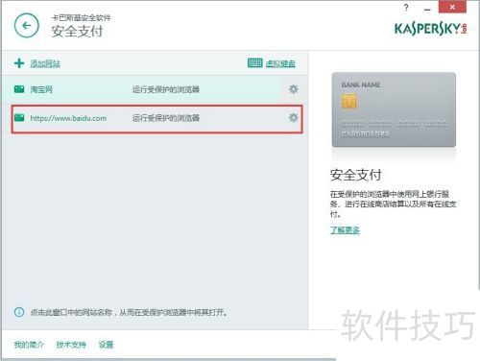Open https://www.baidu.com entry

[x=68, y=118]
